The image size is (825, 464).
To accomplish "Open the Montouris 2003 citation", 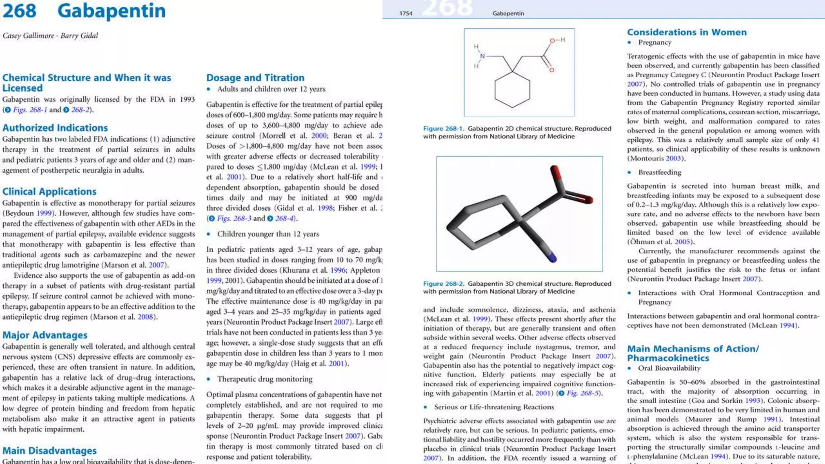I will click(x=674, y=159).
